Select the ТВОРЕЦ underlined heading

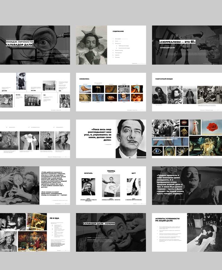111,171
